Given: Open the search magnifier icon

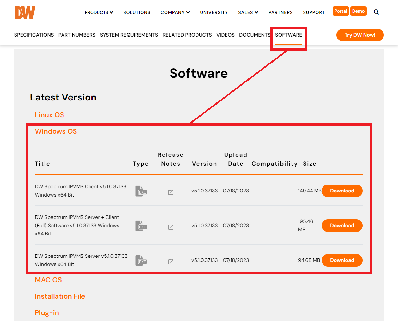Looking at the screenshot, I should (376, 12).
